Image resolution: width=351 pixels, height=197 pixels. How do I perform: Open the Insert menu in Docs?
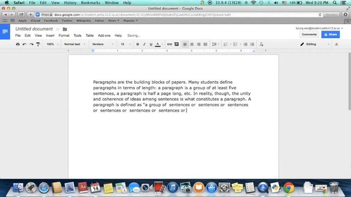(x=50, y=36)
